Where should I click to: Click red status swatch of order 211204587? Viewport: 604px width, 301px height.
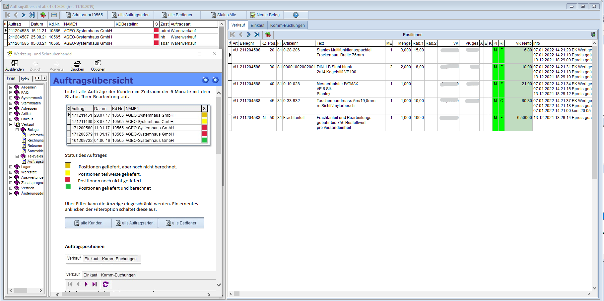[x=156, y=37]
